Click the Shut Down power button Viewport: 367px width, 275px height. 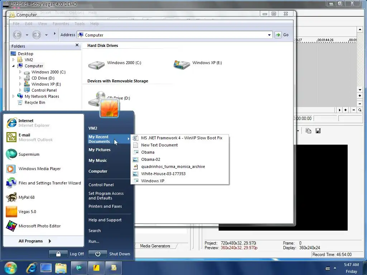coord(97,254)
